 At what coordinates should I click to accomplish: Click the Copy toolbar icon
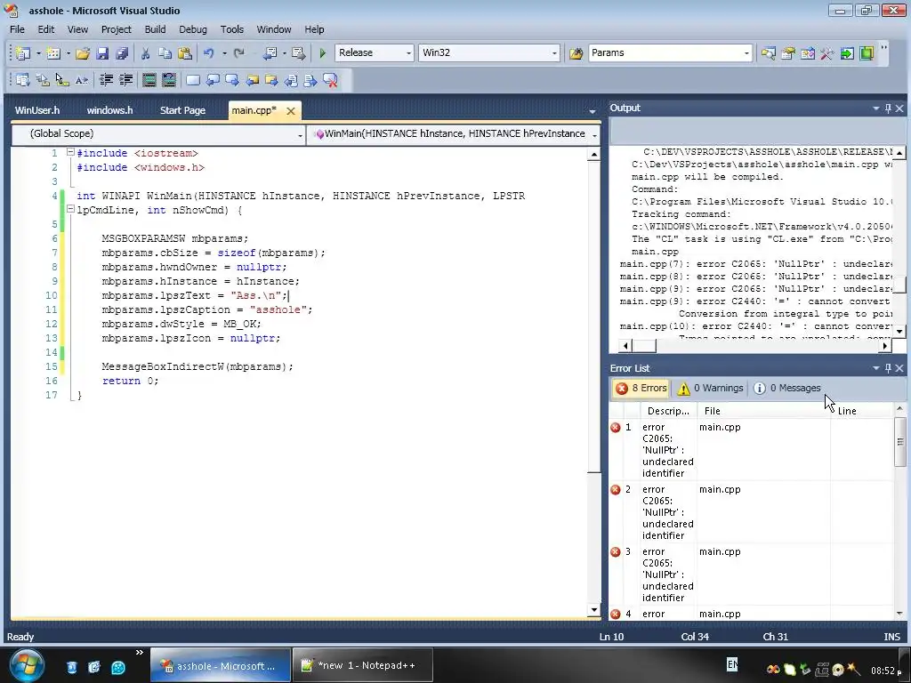[165, 53]
